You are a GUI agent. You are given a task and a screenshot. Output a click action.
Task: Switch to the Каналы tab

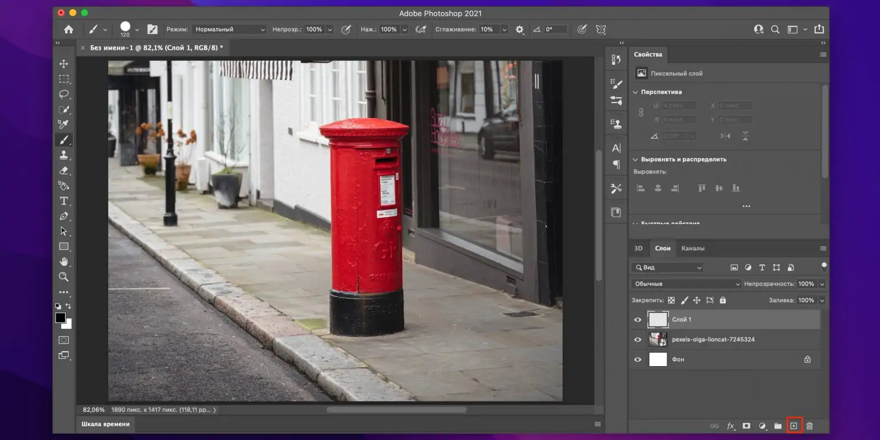coord(693,248)
